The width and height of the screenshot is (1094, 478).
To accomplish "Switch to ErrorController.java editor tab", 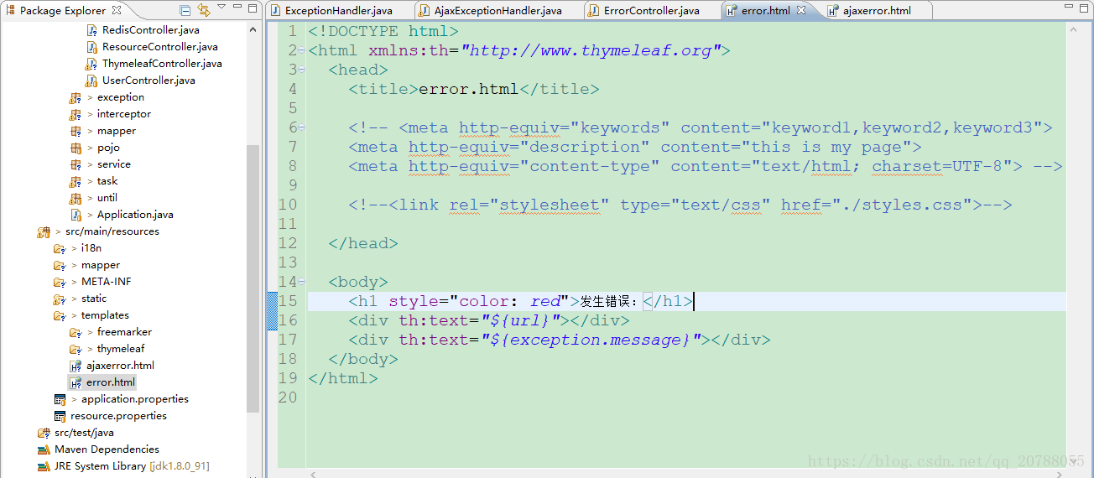I will [x=652, y=11].
